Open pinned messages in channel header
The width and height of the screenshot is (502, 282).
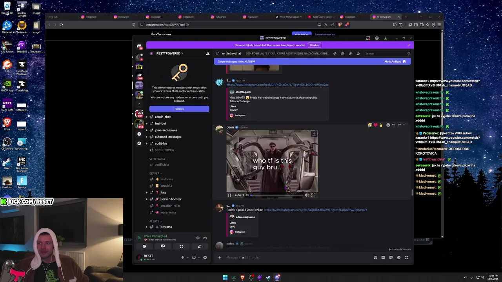pos(350,53)
